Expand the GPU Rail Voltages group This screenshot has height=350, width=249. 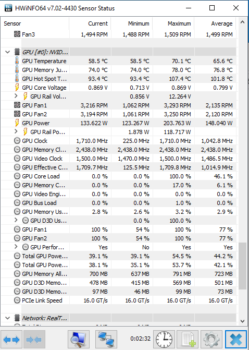pos(16,96)
